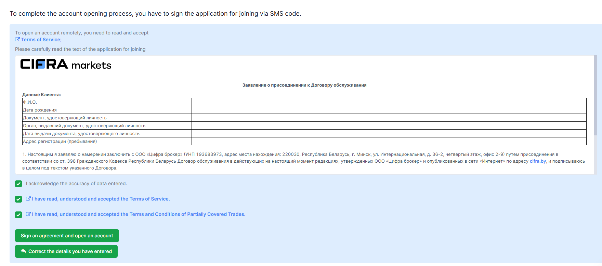Viewport: 602px width, 266px height.
Task: Open 'I have read, understood and accepted the Terms of Service' link
Action: (101, 199)
